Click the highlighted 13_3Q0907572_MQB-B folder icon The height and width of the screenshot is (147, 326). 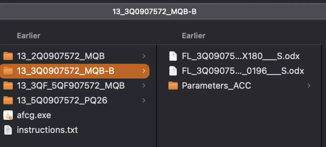8,71
